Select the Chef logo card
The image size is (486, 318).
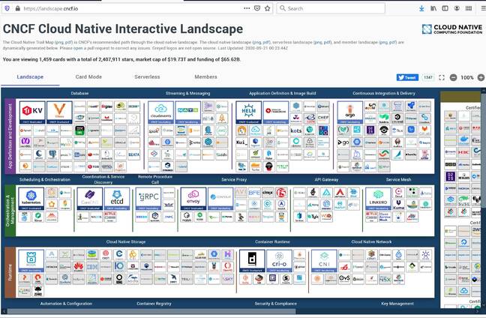tap(323, 118)
